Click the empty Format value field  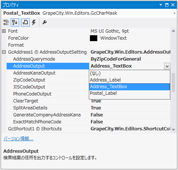click(130, 45)
